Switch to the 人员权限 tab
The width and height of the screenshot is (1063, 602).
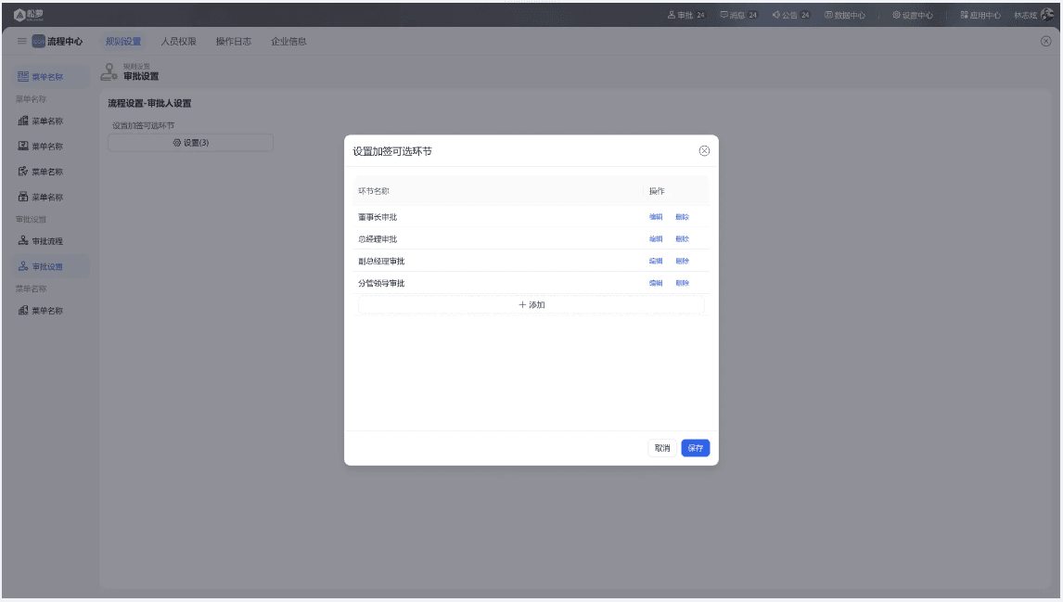point(178,42)
